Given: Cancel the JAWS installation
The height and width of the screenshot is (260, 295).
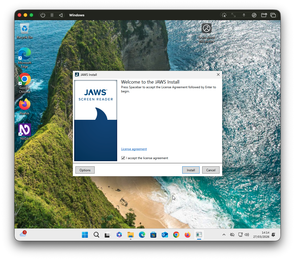Looking at the screenshot, I should tap(211, 170).
